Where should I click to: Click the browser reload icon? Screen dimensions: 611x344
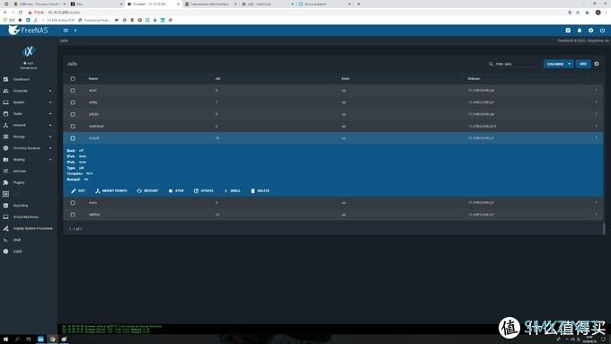[21, 13]
